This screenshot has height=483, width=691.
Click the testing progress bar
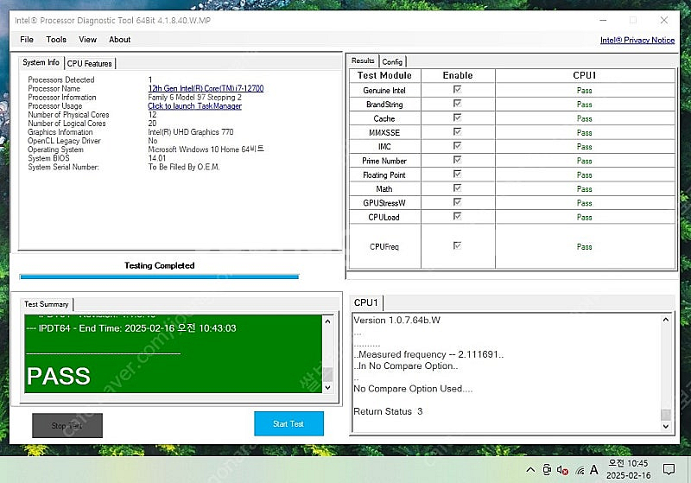point(159,276)
